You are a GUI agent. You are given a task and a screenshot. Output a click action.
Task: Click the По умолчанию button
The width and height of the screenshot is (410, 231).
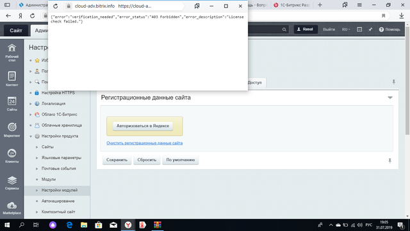[181, 160]
